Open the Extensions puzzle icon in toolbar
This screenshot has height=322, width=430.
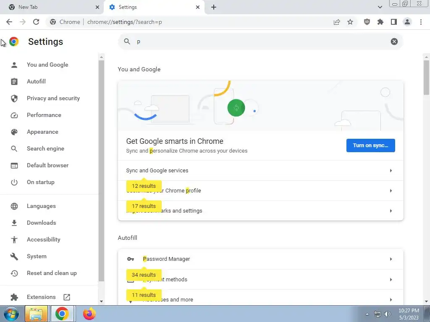pyautogui.click(x=380, y=22)
